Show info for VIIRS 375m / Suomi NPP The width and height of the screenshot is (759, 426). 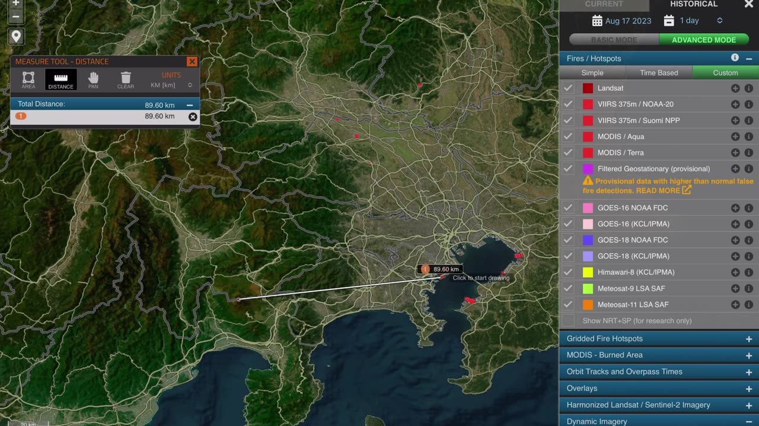(x=748, y=120)
